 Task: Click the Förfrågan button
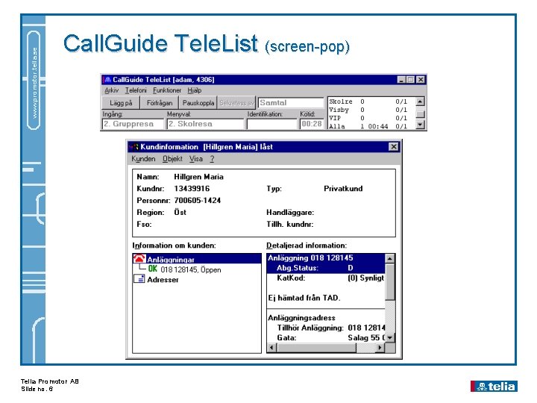point(160,103)
